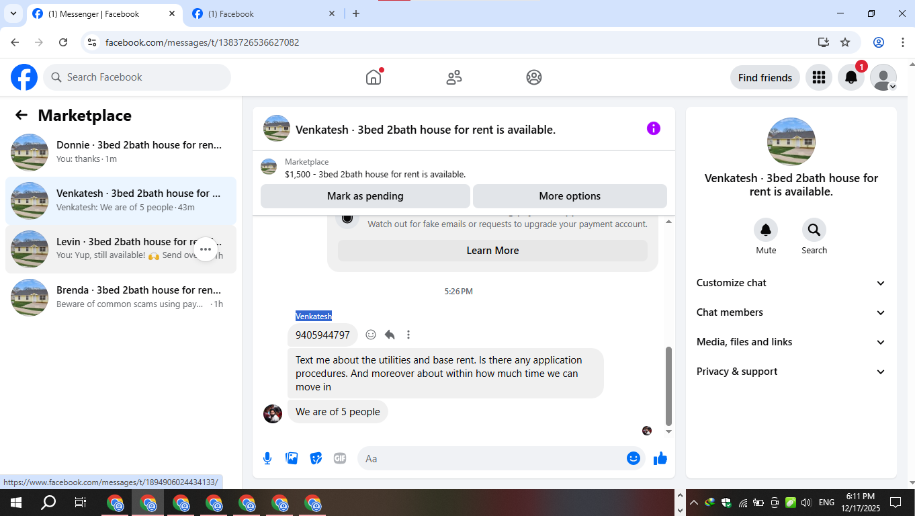Close the (1) Facebook tab
The image size is (915, 516).
pyautogui.click(x=332, y=13)
